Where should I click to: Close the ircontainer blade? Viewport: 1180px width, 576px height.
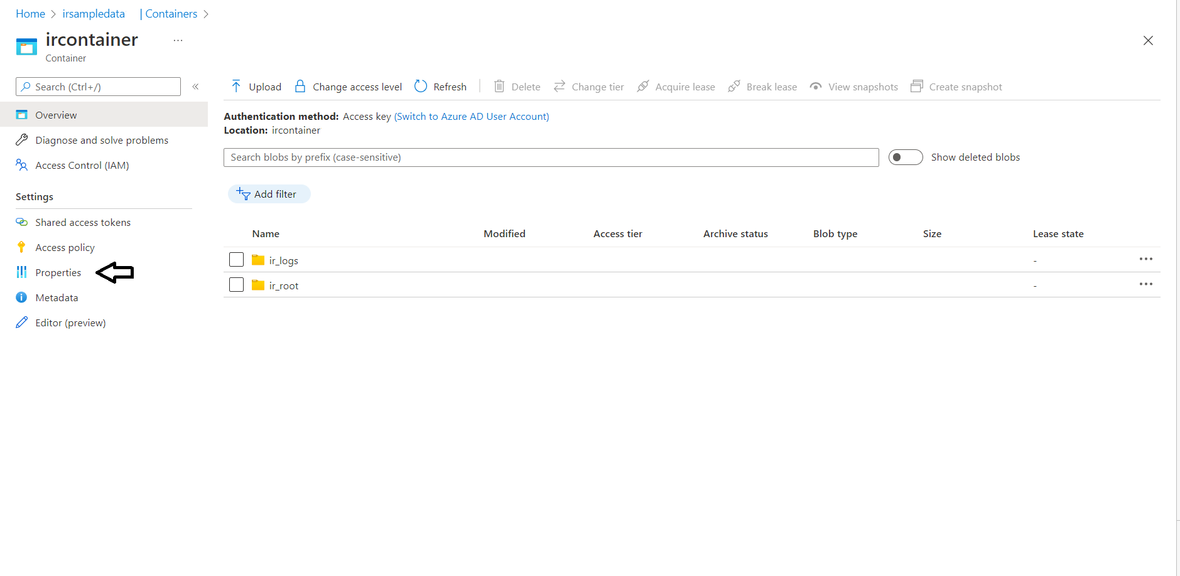1148,40
